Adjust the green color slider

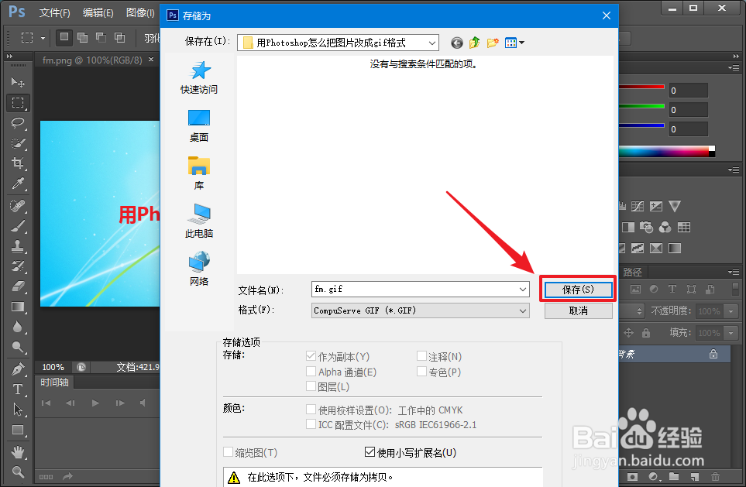click(x=641, y=106)
